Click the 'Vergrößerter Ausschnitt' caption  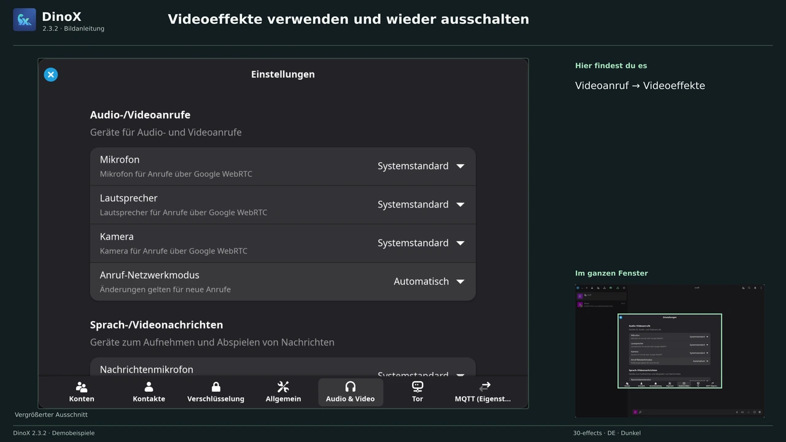pyautogui.click(x=51, y=415)
